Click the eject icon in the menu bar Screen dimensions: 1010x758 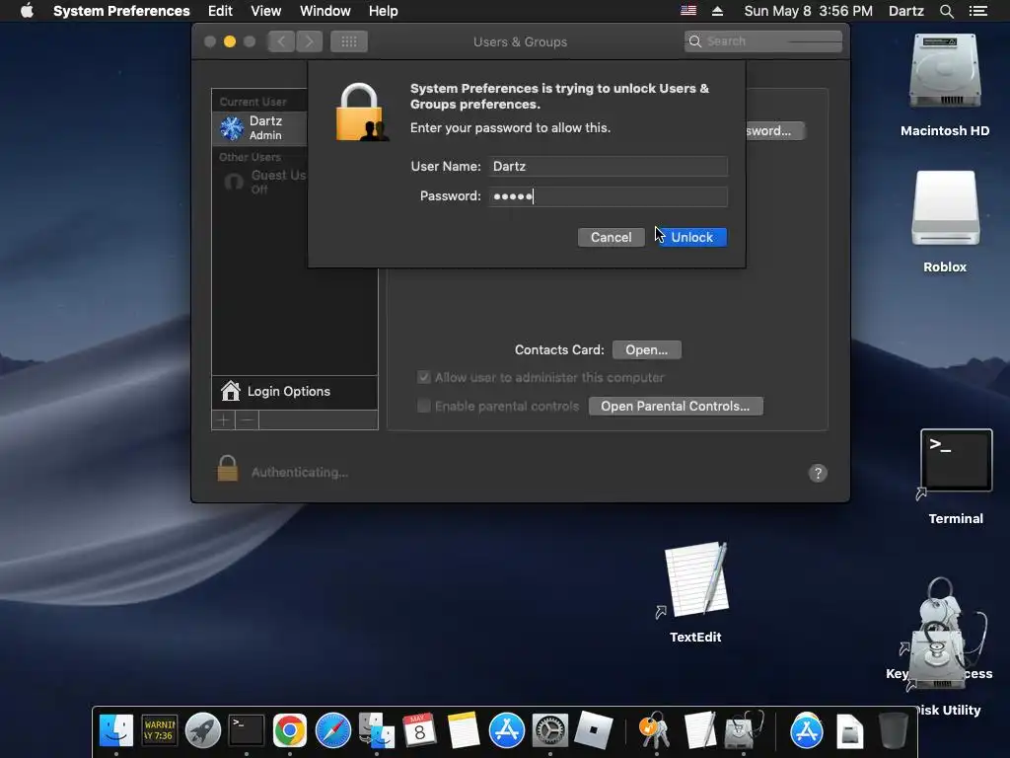(x=718, y=11)
